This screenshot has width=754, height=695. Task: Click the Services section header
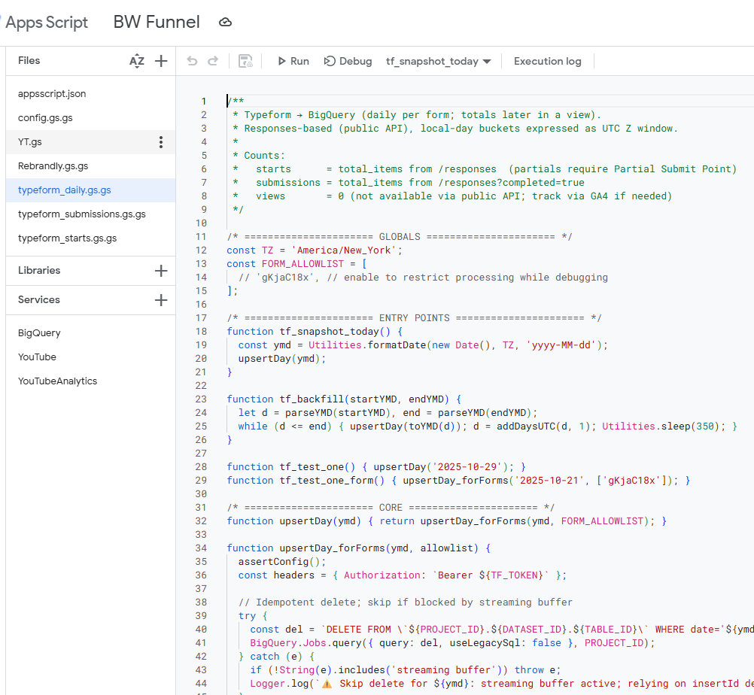(x=39, y=299)
